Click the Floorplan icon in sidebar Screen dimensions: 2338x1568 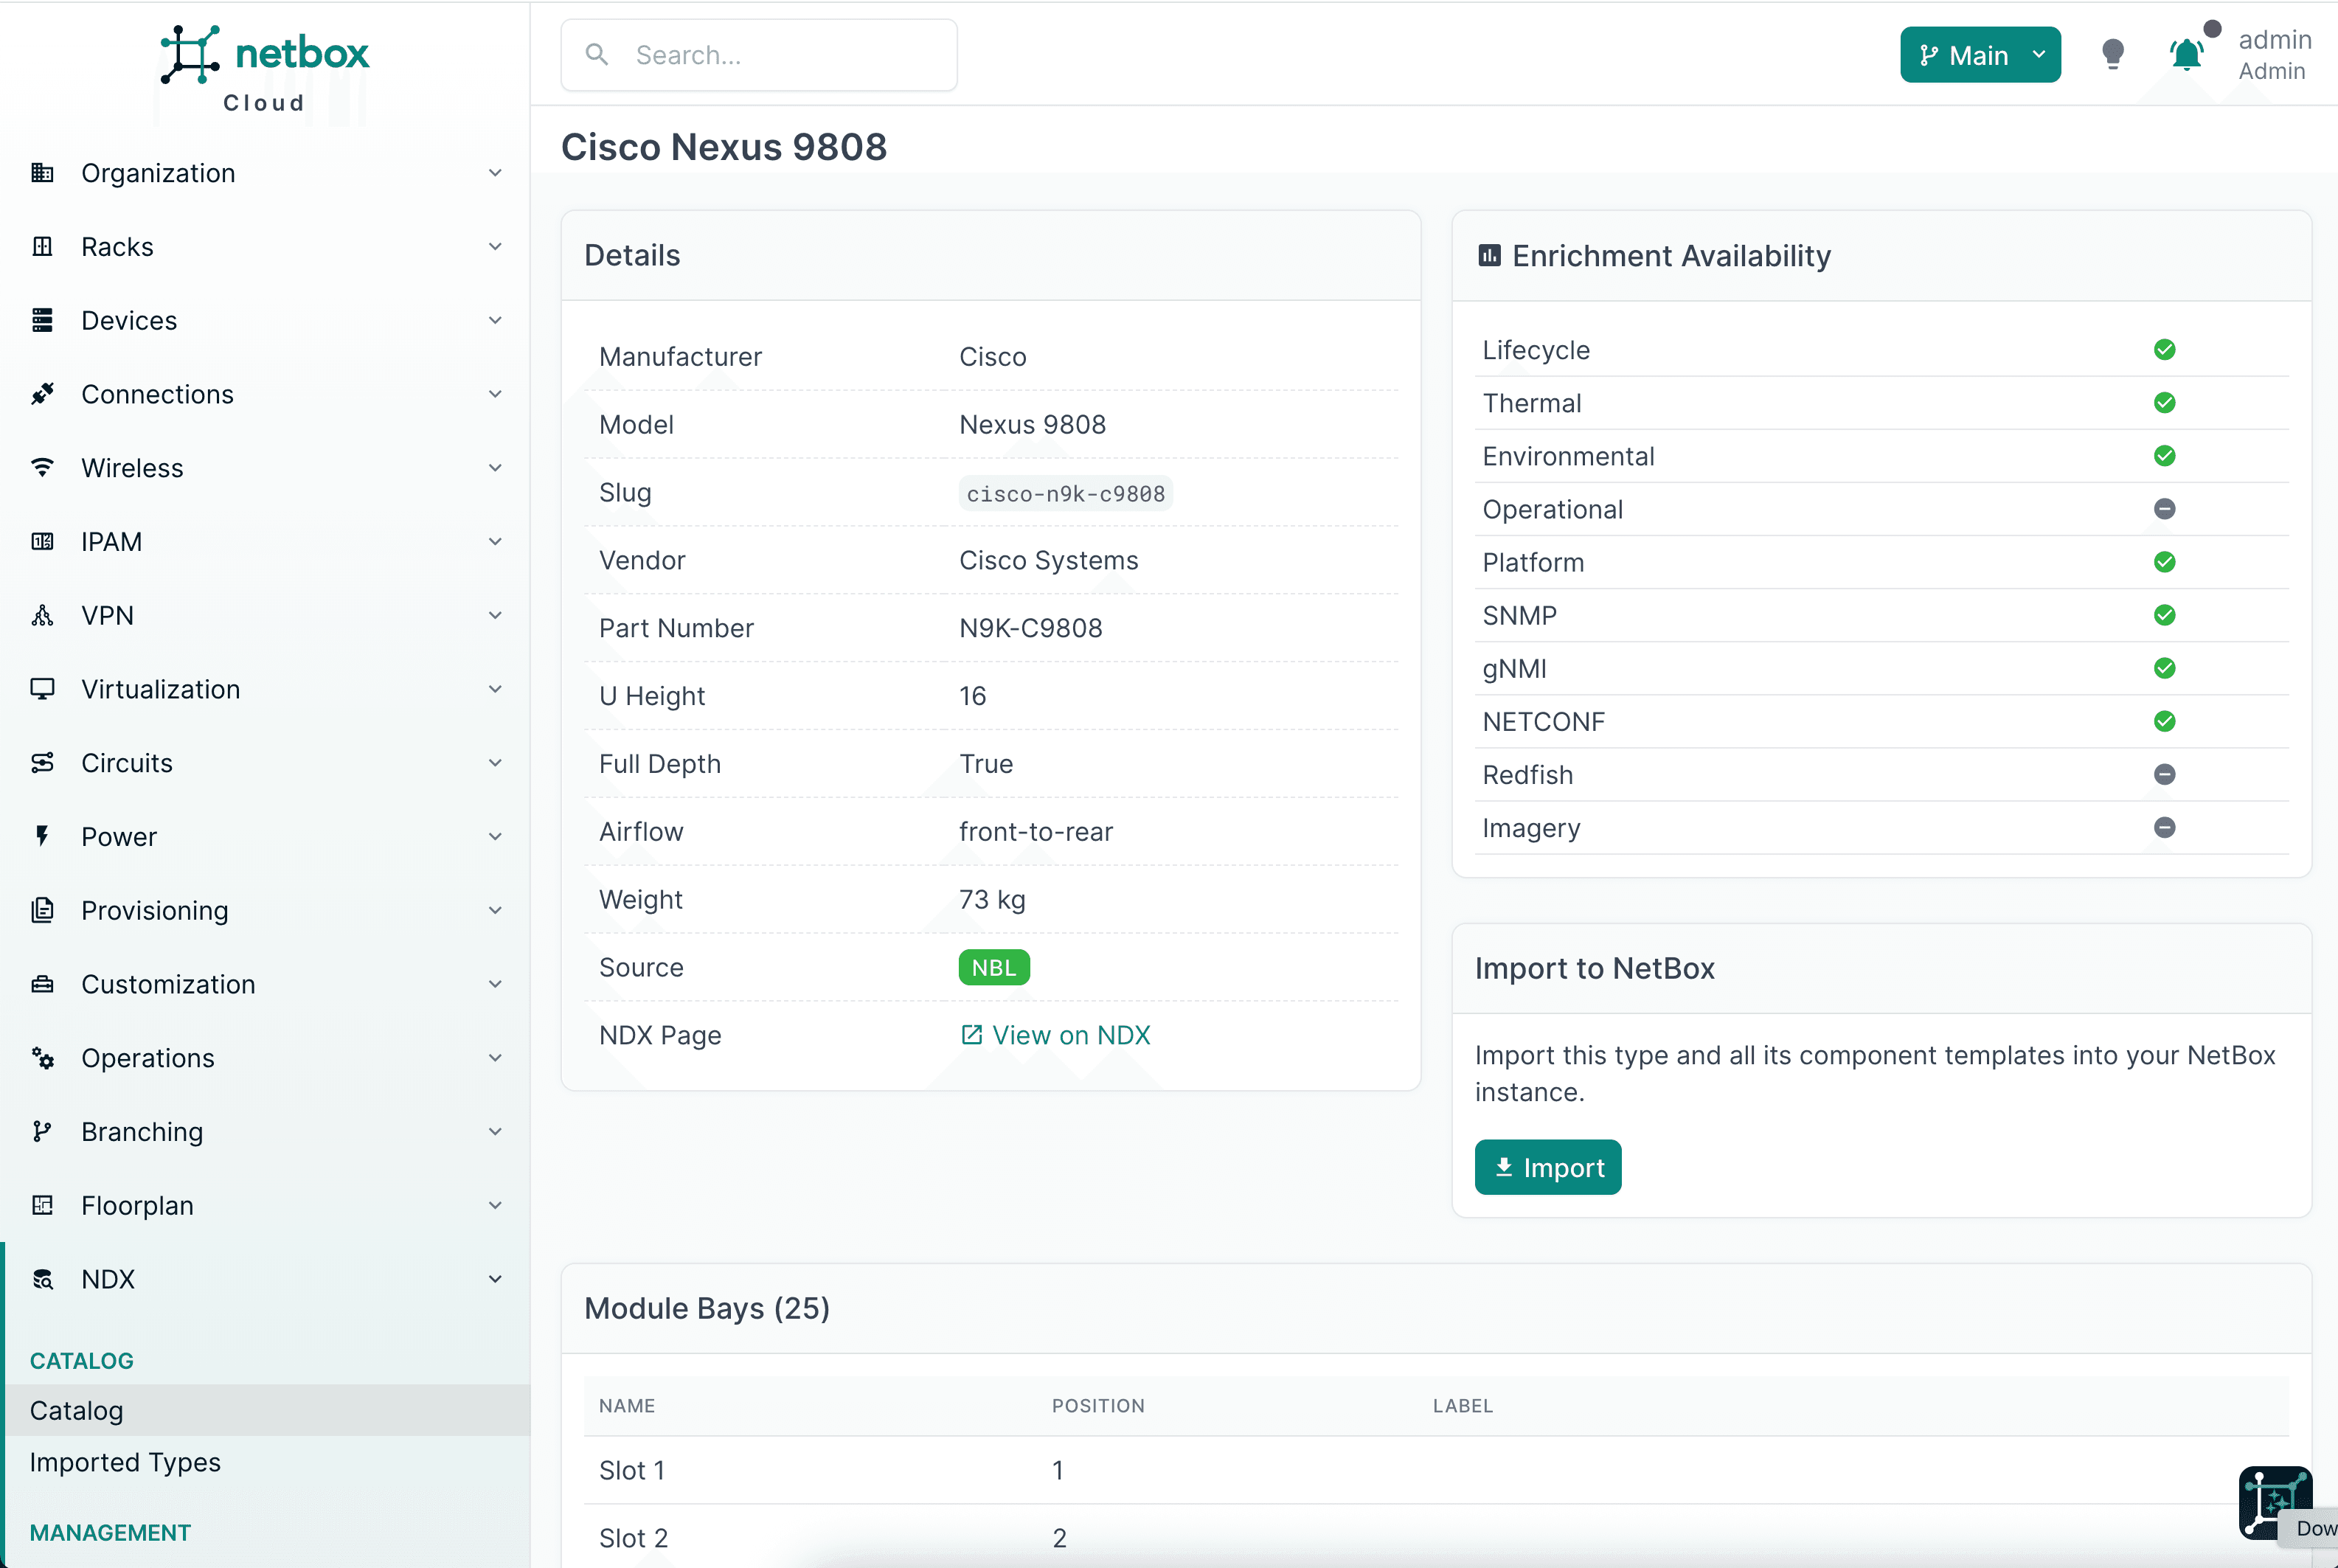pos(42,1205)
